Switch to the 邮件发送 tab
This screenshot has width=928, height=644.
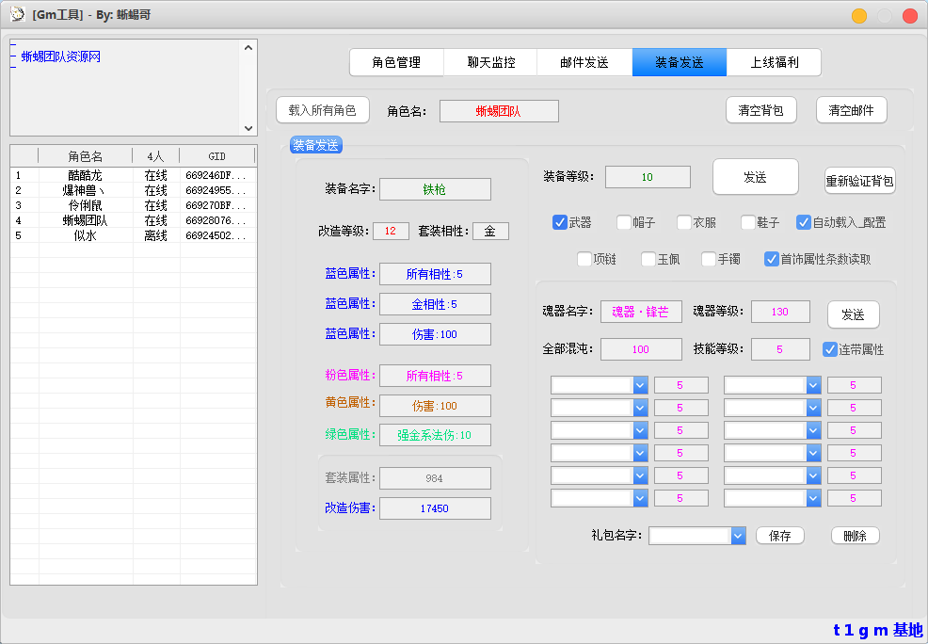[x=584, y=62]
